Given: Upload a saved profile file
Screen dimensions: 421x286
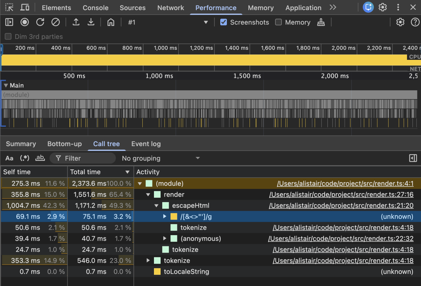Looking at the screenshot, I should 76,22.
